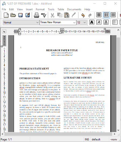Click the vertical scrollbar down arrow
This screenshot has width=121, height=142.
tap(118, 130)
